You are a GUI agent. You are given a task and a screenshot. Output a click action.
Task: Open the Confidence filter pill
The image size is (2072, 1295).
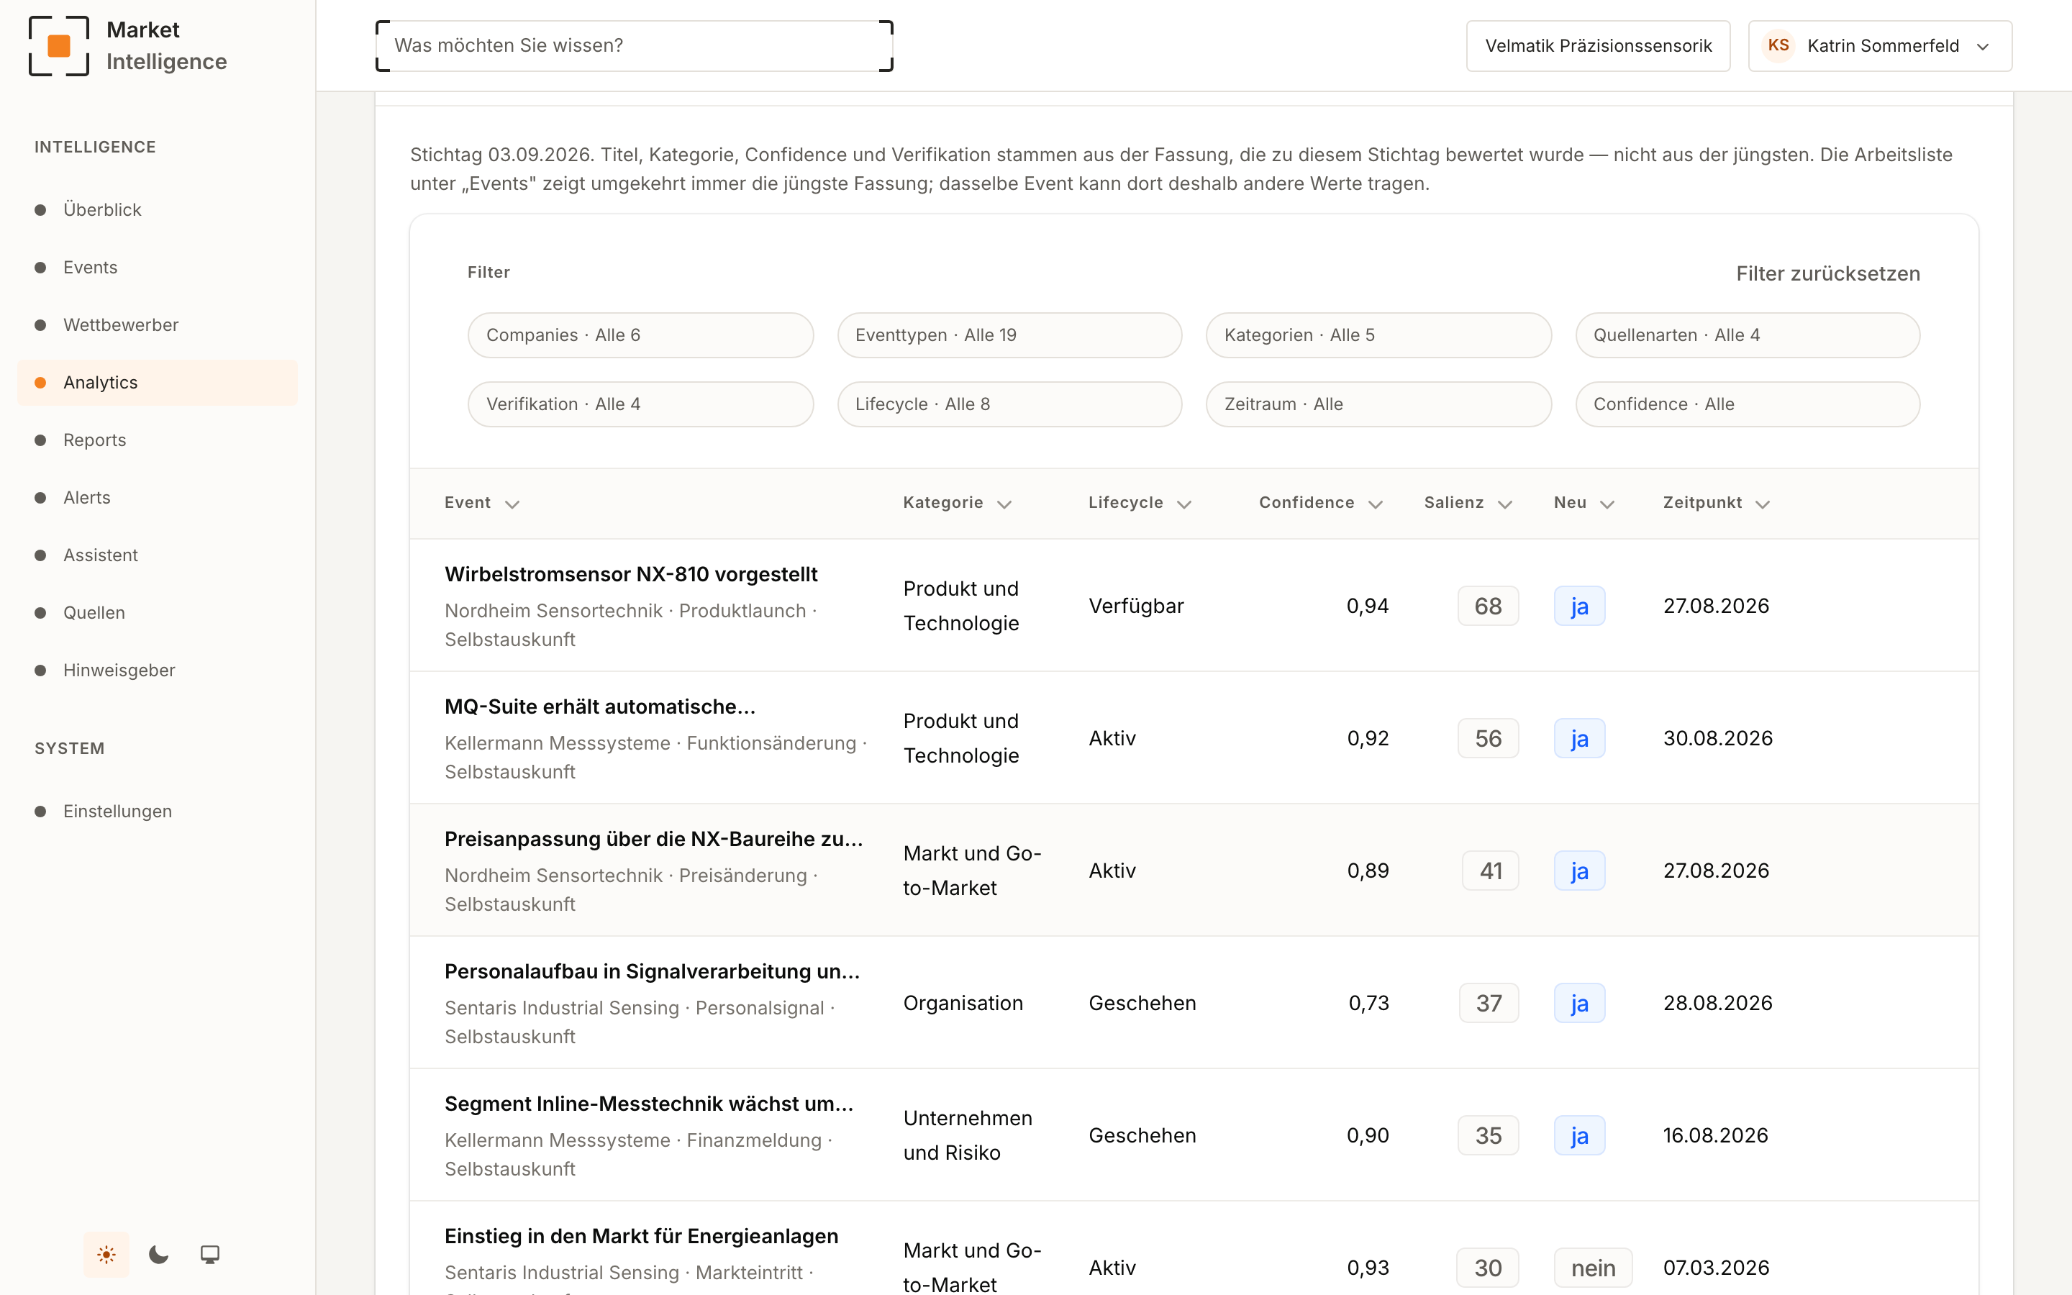(x=1748, y=404)
